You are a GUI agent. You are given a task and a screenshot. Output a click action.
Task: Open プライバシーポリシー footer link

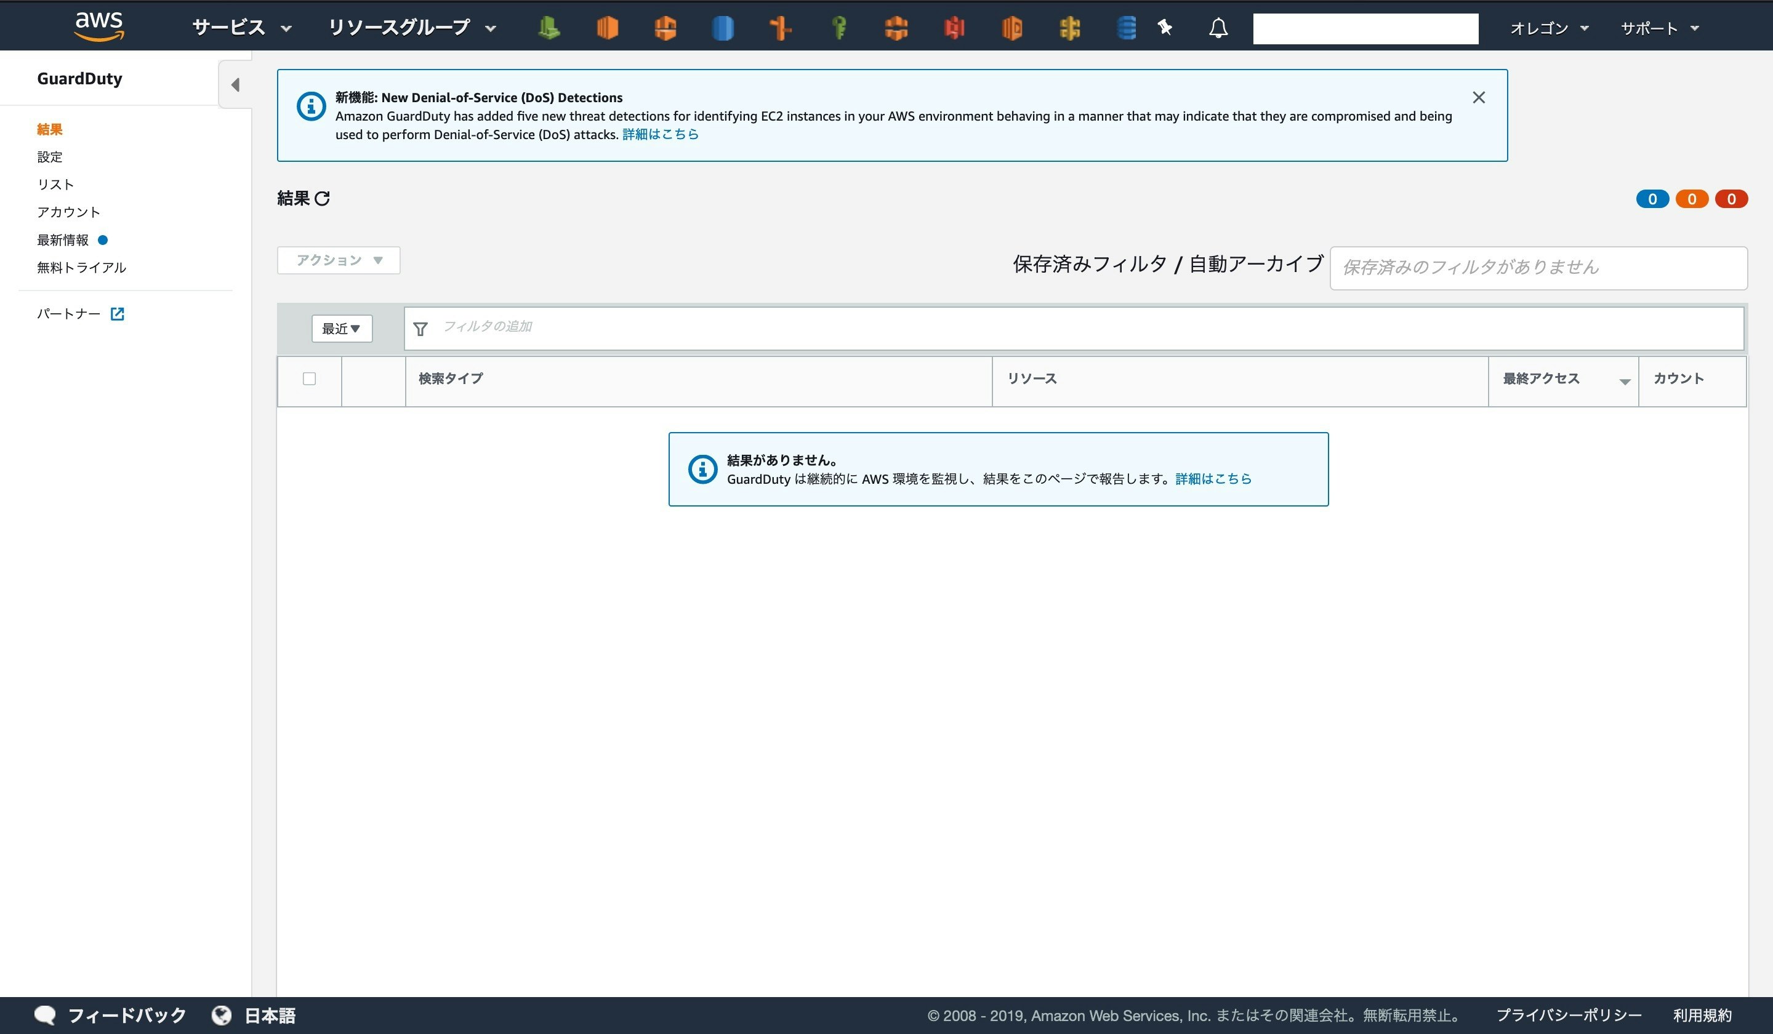1568,1015
